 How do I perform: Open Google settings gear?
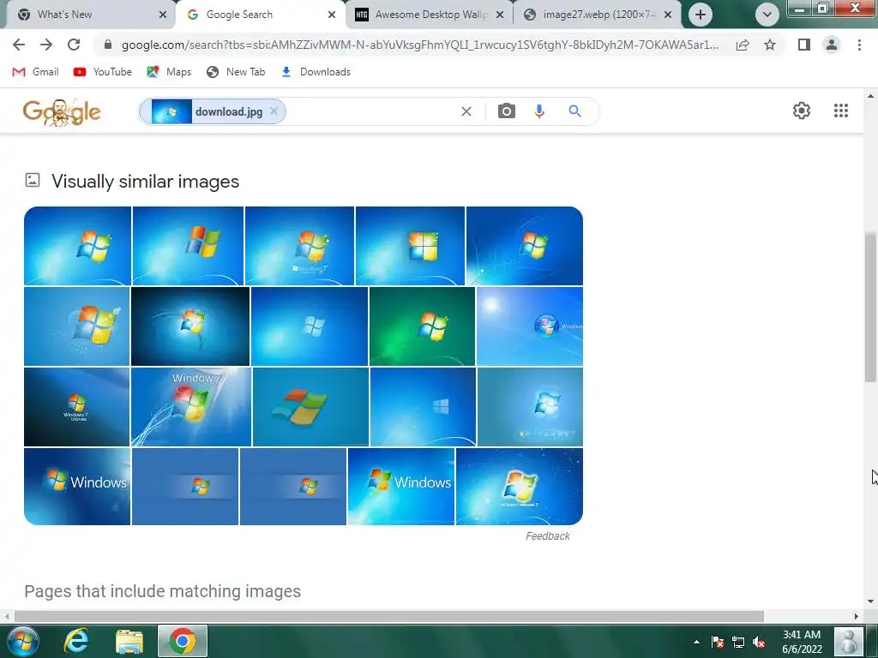802,111
